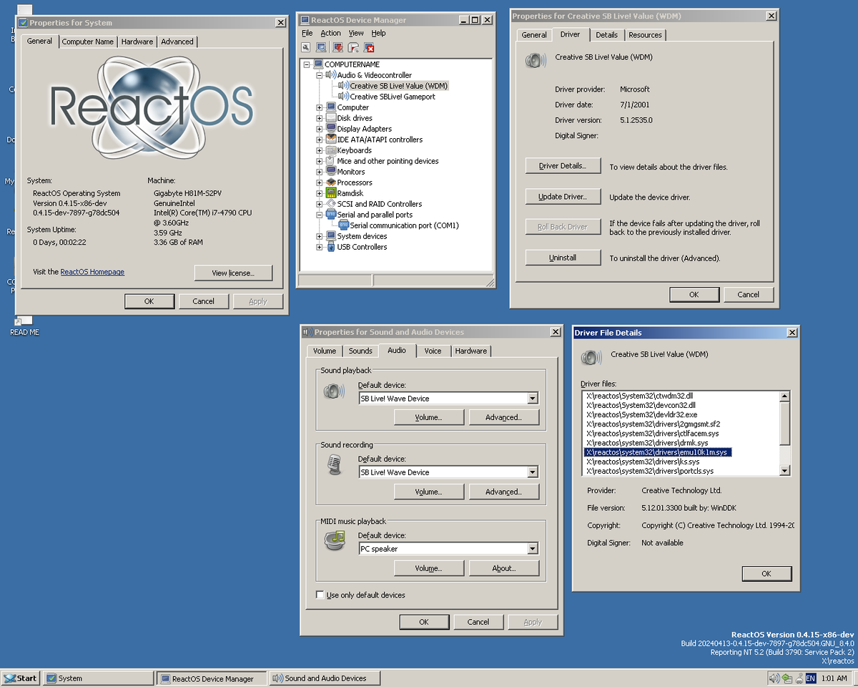
Task: Click the Start button on the taskbar
Action: point(20,678)
